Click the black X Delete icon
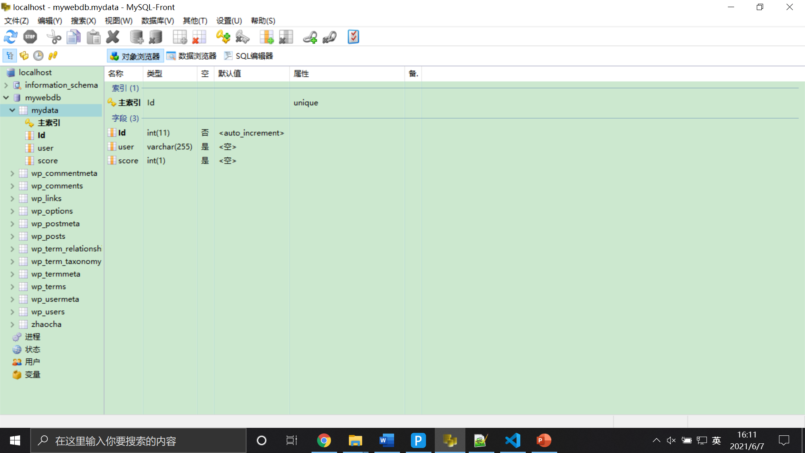The width and height of the screenshot is (805, 453). pos(113,37)
